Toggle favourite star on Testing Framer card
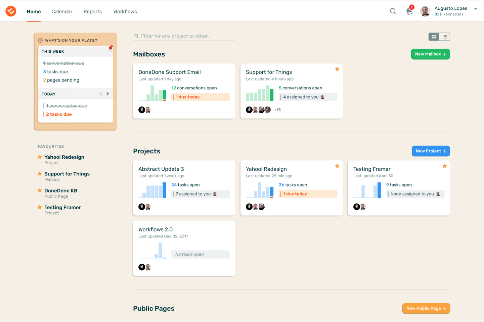 (444, 166)
